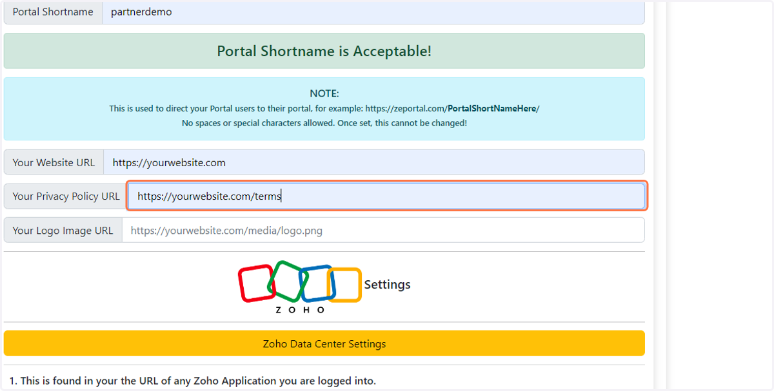
Task: Click the 'Portal Shortname is Acceptable!' message
Action: [324, 51]
